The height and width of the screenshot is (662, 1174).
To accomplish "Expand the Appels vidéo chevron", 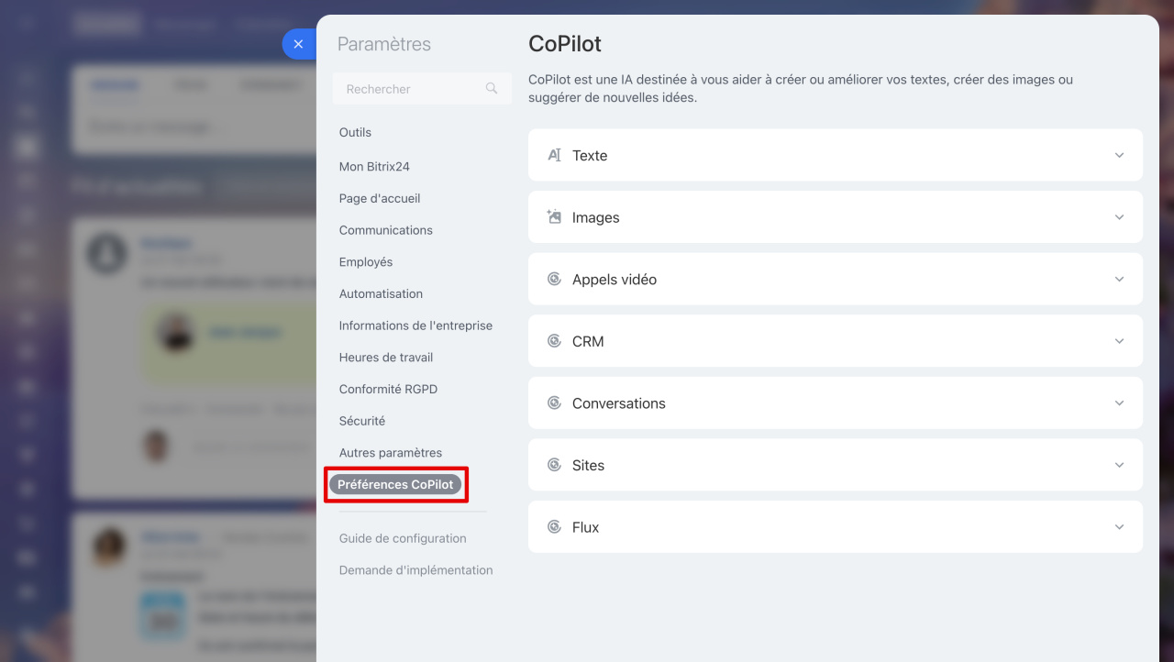I will pos(1119,279).
